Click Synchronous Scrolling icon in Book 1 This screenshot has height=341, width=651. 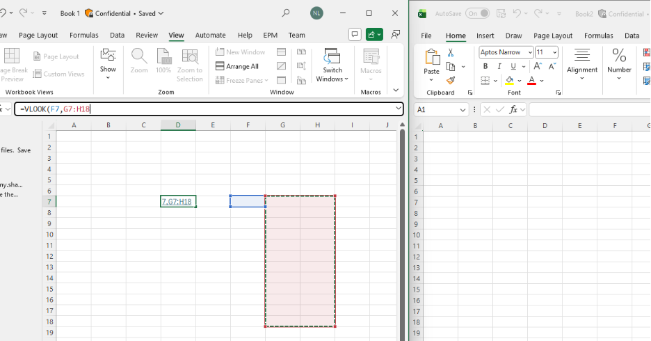301,66
